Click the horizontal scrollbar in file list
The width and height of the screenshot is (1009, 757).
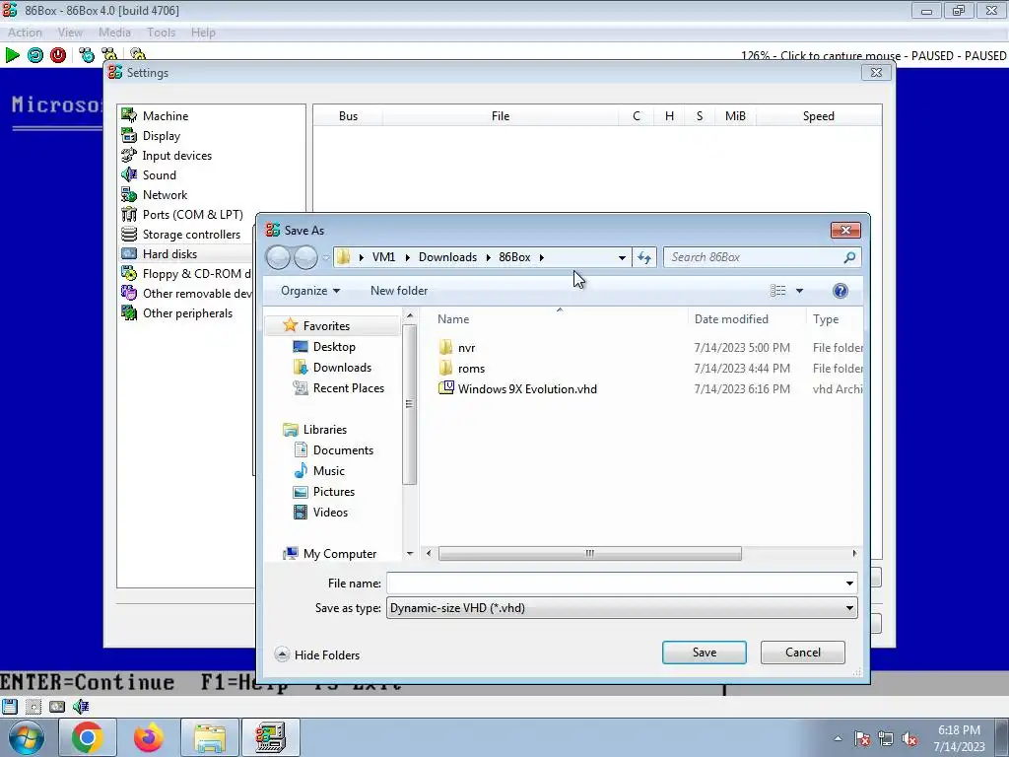[x=589, y=554]
